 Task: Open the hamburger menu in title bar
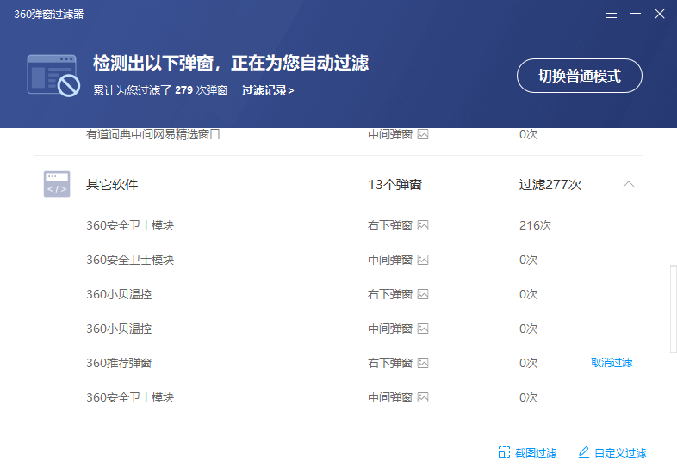pyautogui.click(x=611, y=14)
